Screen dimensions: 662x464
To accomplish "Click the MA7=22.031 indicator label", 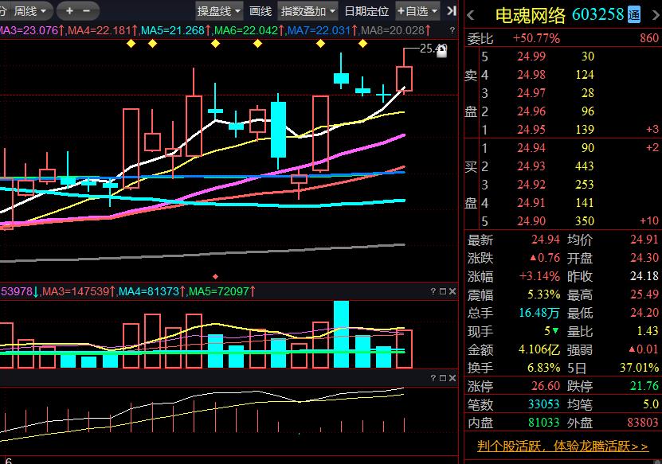I will 322,30.
